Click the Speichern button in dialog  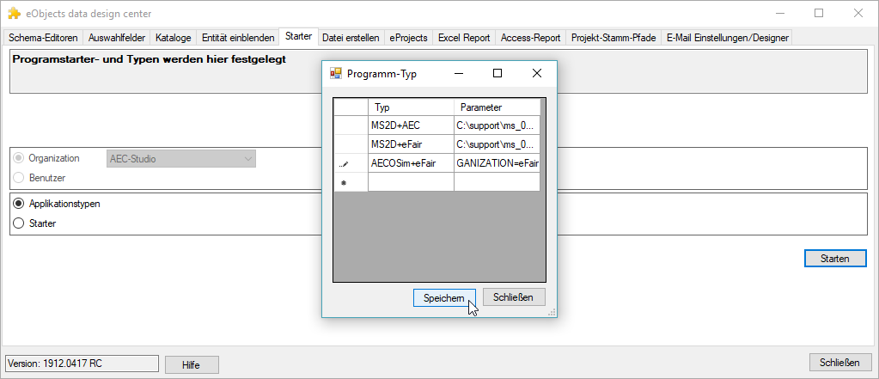click(444, 297)
